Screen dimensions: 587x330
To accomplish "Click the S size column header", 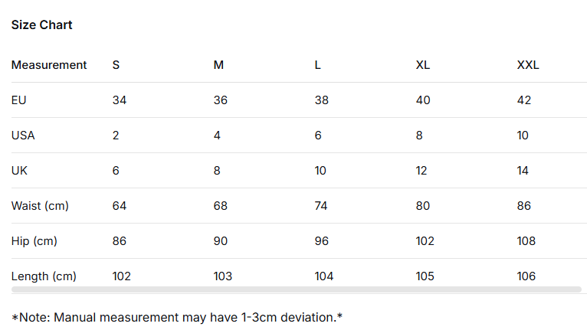I will coord(116,65).
